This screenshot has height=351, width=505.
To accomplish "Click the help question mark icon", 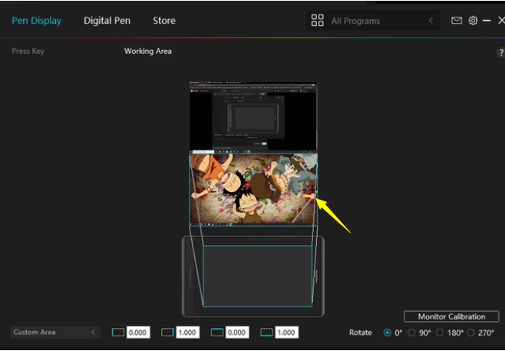I will point(501,52).
